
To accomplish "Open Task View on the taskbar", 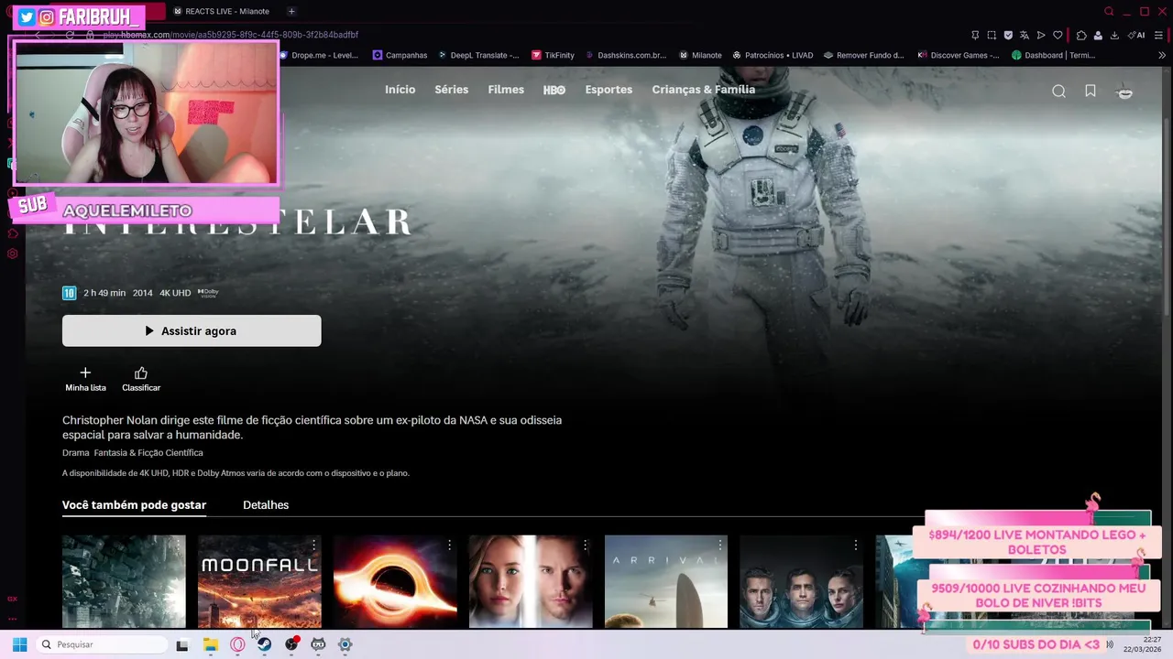I will (x=182, y=644).
